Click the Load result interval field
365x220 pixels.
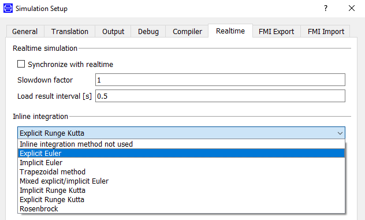point(220,96)
